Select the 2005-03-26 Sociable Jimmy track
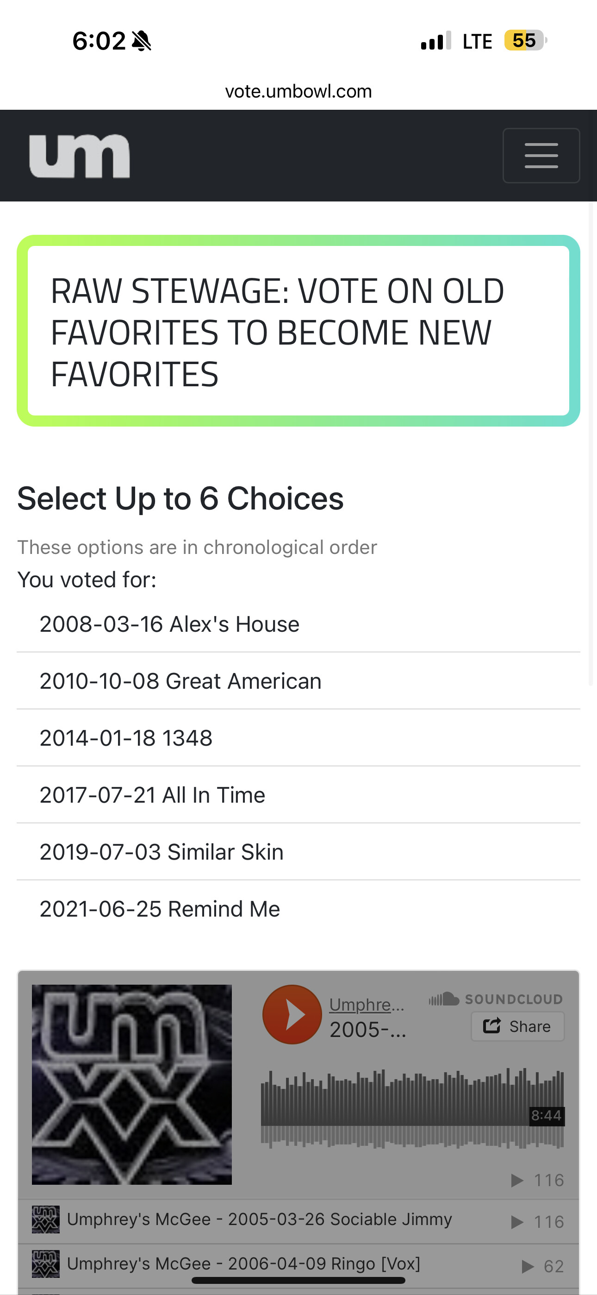Screen dimensions: 597x1295 click(259, 1219)
